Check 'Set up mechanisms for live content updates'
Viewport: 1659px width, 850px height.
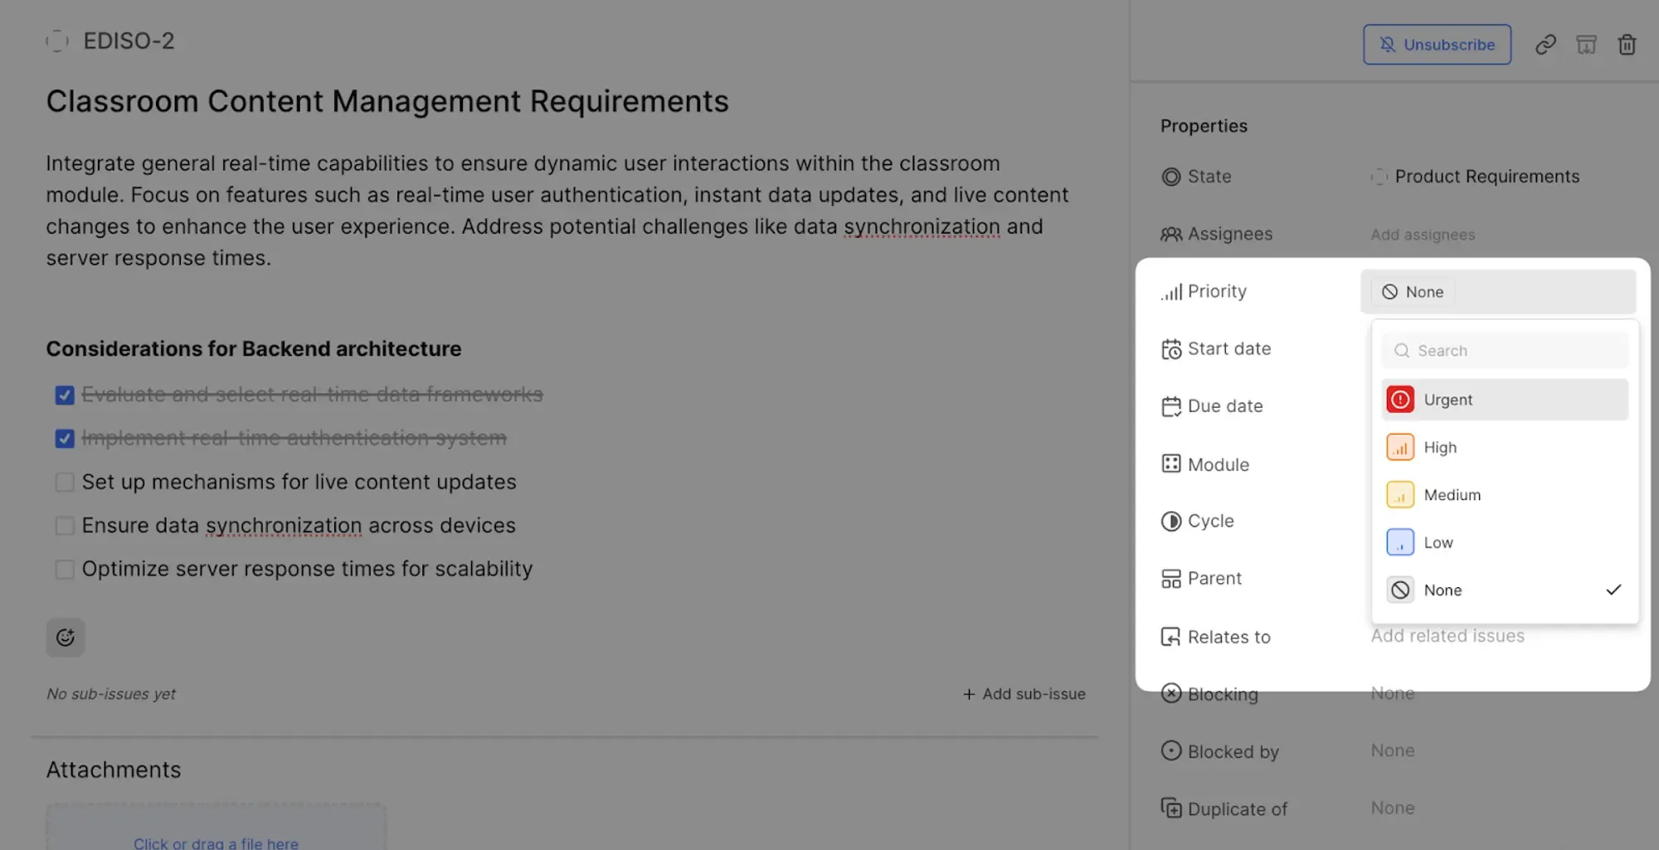[x=65, y=482]
